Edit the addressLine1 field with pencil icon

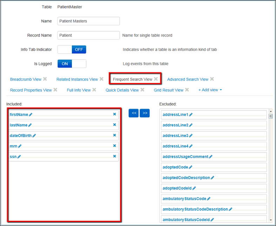click(191, 115)
